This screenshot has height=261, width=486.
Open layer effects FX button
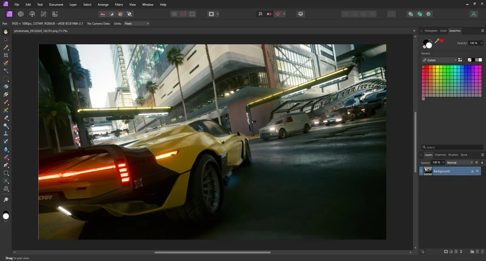click(456, 252)
